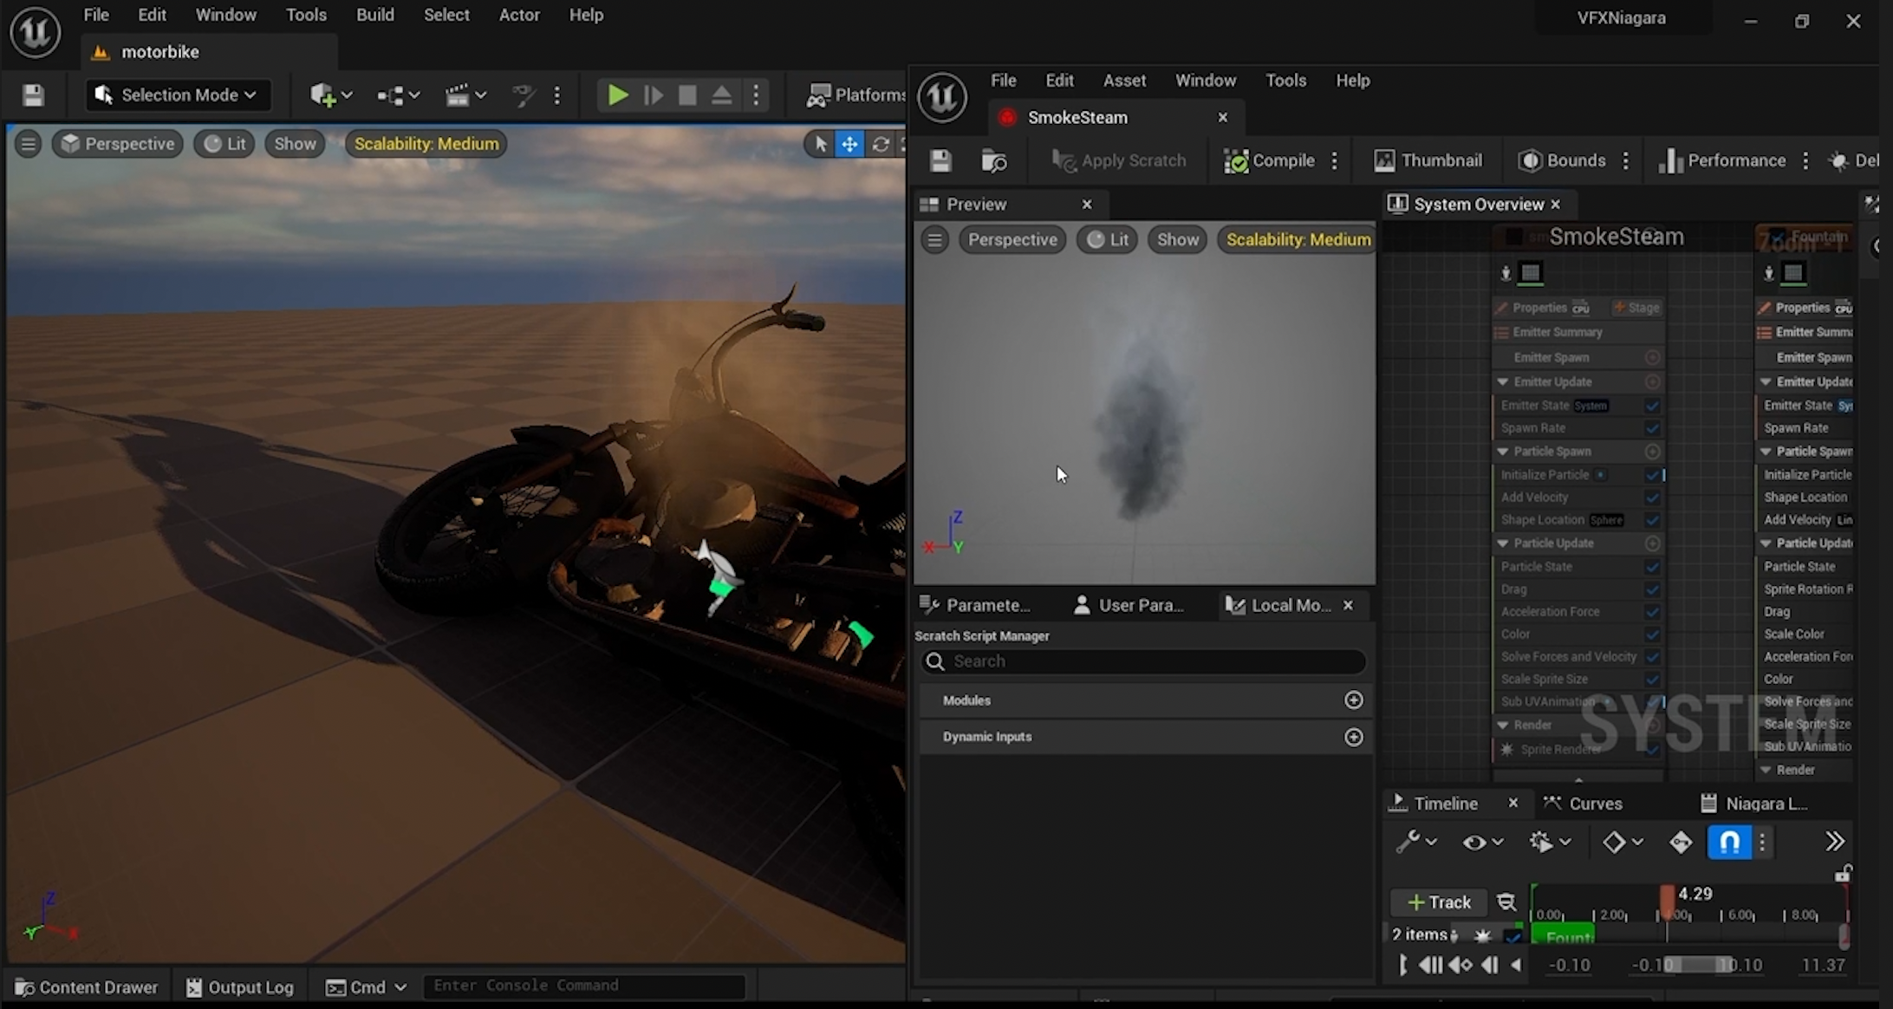Screen dimensions: 1893x1009
Task: Save the Niagara system with floppy icon
Action: point(940,160)
